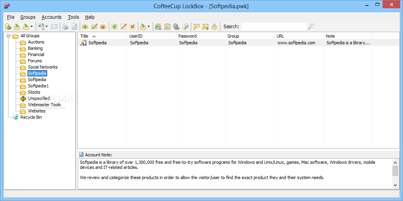
Task: Click the Copy Password key-clipboard icon
Action: 168,26
